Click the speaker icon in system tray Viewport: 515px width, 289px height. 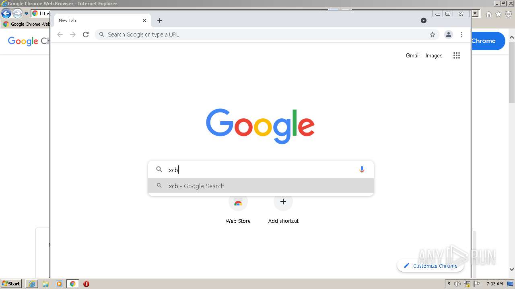pos(457,284)
